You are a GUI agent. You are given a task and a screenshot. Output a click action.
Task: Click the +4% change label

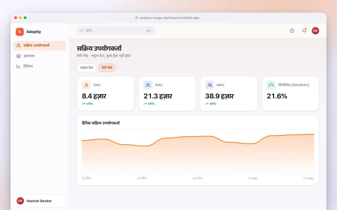[x=90, y=104]
